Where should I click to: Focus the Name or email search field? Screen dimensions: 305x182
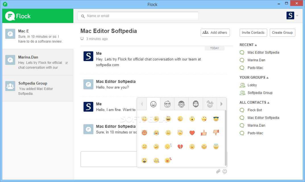[138, 16]
